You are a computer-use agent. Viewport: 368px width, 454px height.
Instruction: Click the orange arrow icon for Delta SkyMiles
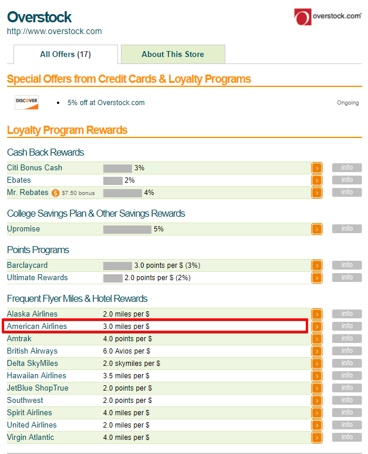click(x=317, y=364)
